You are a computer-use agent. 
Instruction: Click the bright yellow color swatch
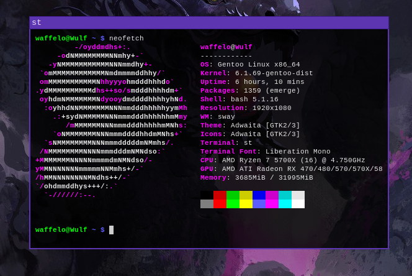[x=246, y=204]
